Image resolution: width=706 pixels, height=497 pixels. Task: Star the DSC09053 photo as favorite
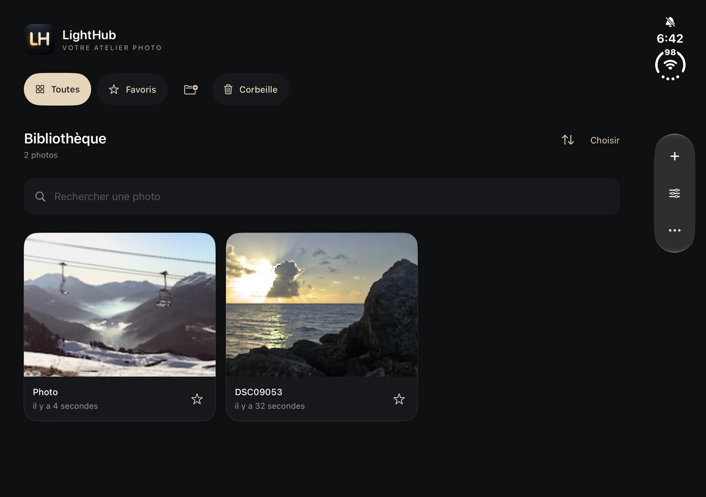tap(399, 399)
